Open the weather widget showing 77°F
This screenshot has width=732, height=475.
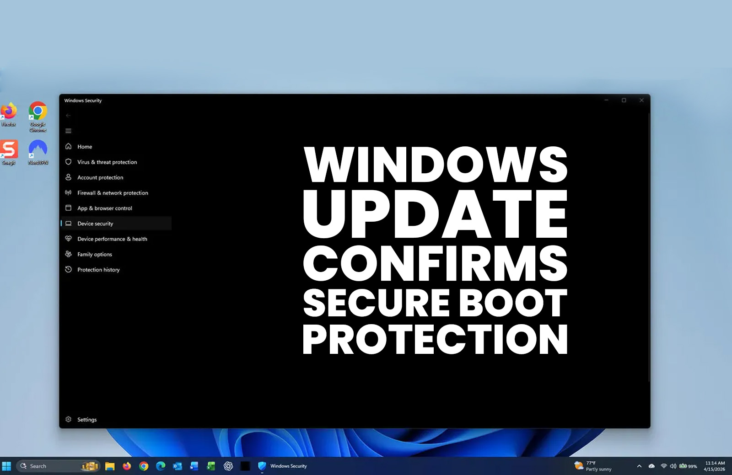click(x=593, y=466)
